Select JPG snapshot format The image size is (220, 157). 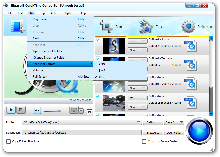(120, 77)
